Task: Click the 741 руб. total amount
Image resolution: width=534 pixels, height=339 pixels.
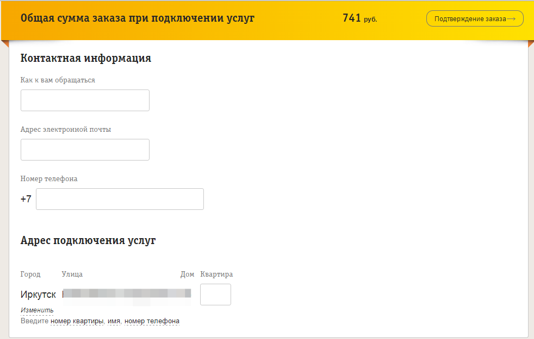Action: click(359, 18)
